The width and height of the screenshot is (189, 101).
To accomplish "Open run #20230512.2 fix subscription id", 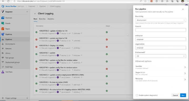I will click(65, 89).
